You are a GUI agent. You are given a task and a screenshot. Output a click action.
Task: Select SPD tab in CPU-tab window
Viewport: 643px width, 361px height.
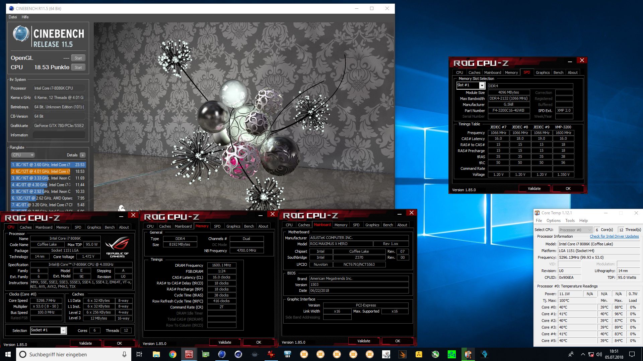tap(78, 227)
